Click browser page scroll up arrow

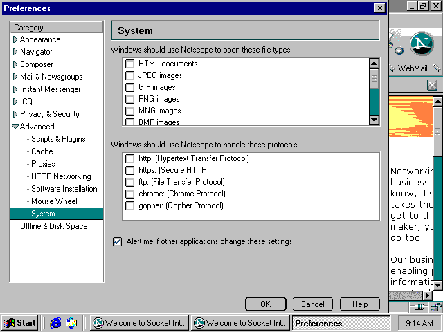tap(437, 102)
